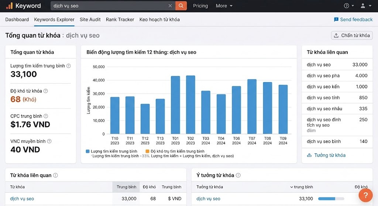The height and width of the screenshot is (206, 378).
Task: Go to the Rank Tracker tab
Action: (120, 20)
